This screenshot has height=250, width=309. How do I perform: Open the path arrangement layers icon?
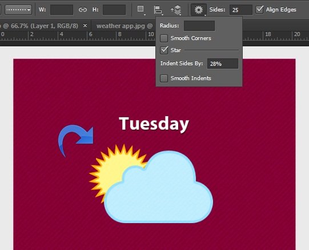[176, 10]
